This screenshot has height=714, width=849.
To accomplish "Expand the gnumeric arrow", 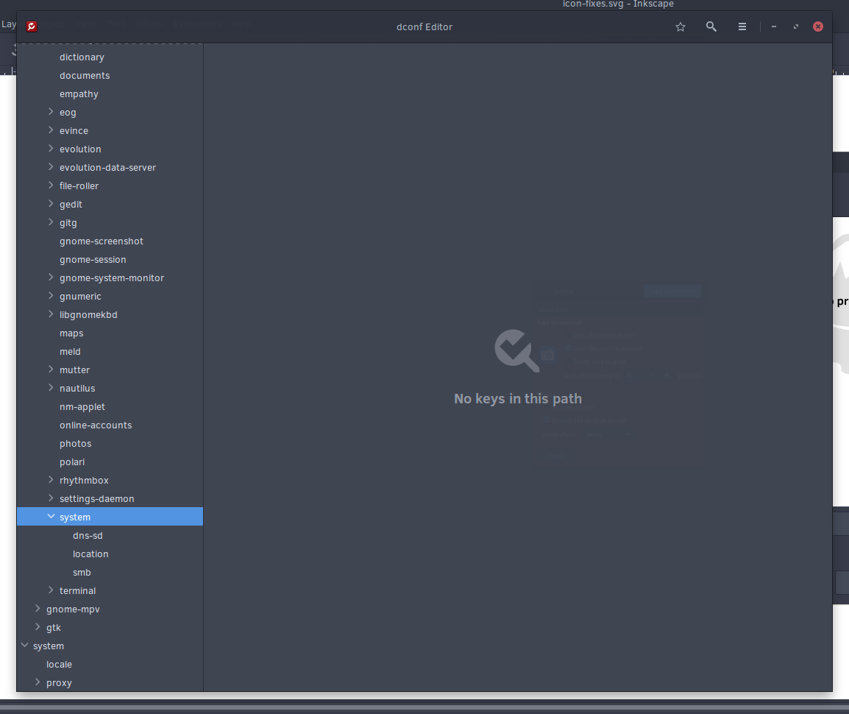I will click(x=51, y=296).
